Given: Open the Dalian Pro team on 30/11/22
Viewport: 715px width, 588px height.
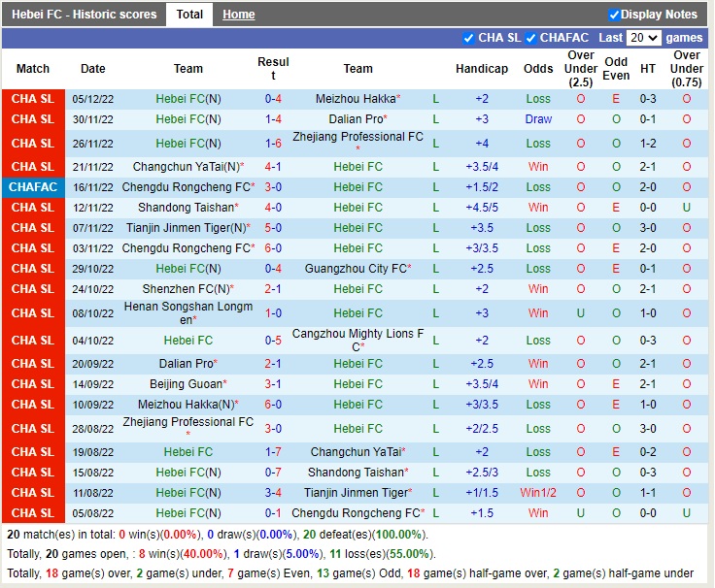Looking at the screenshot, I should [355, 119].
